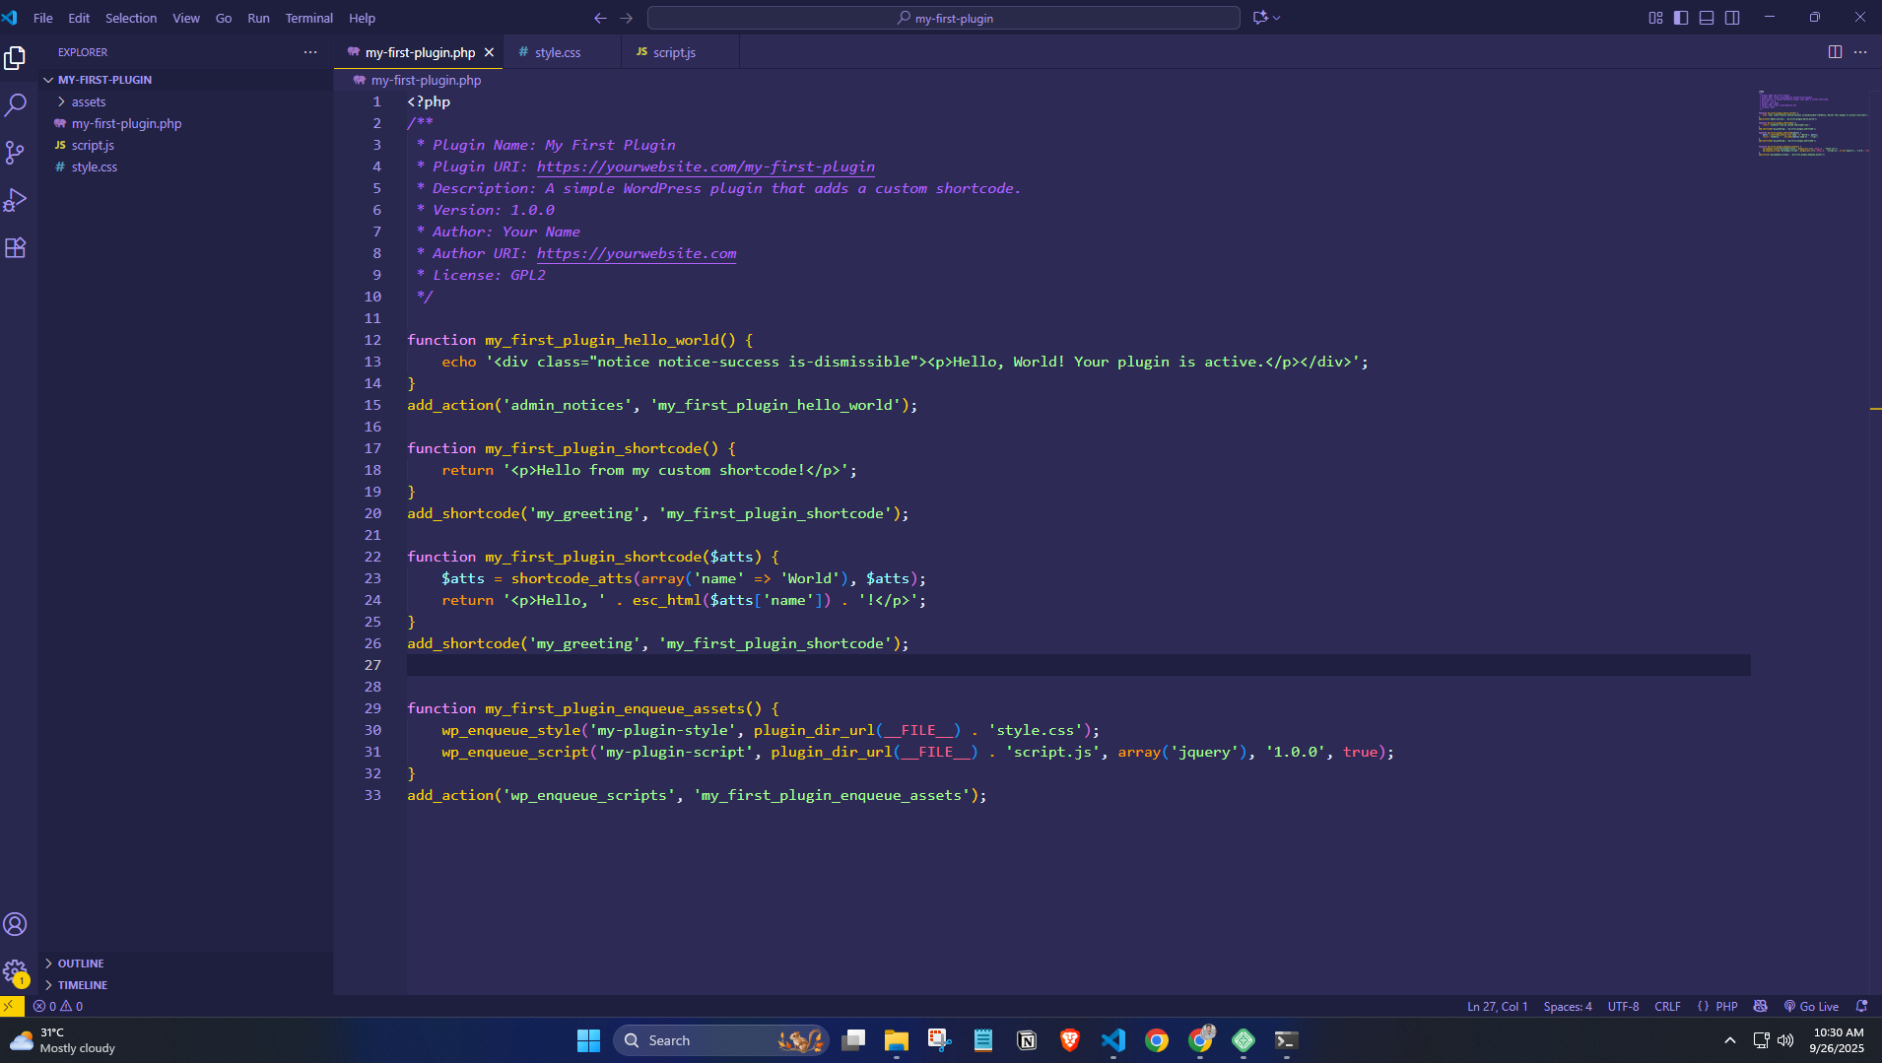Expand the assets folder
This screenshot has height=1063, width=1882.
89,101
